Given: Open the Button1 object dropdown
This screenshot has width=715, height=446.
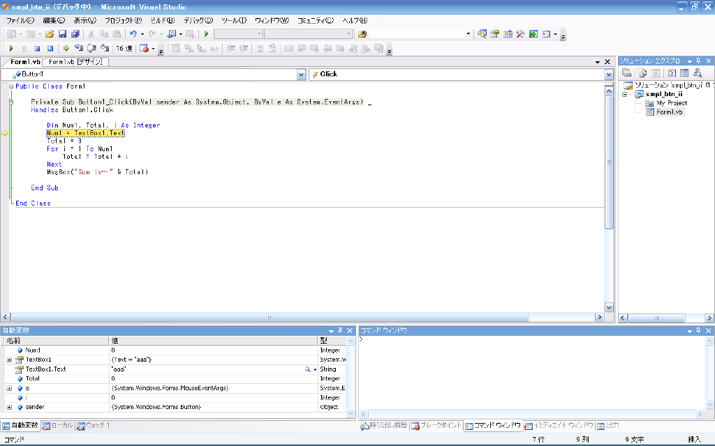Looking at the screenshot, I should [301, 75].
